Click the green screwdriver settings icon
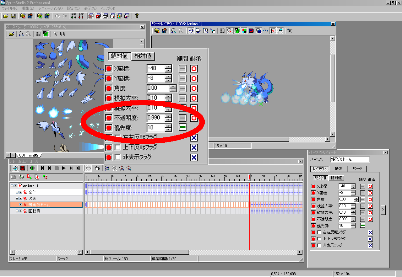This screenshot has height=277, width=402. (x=73, y=16)
